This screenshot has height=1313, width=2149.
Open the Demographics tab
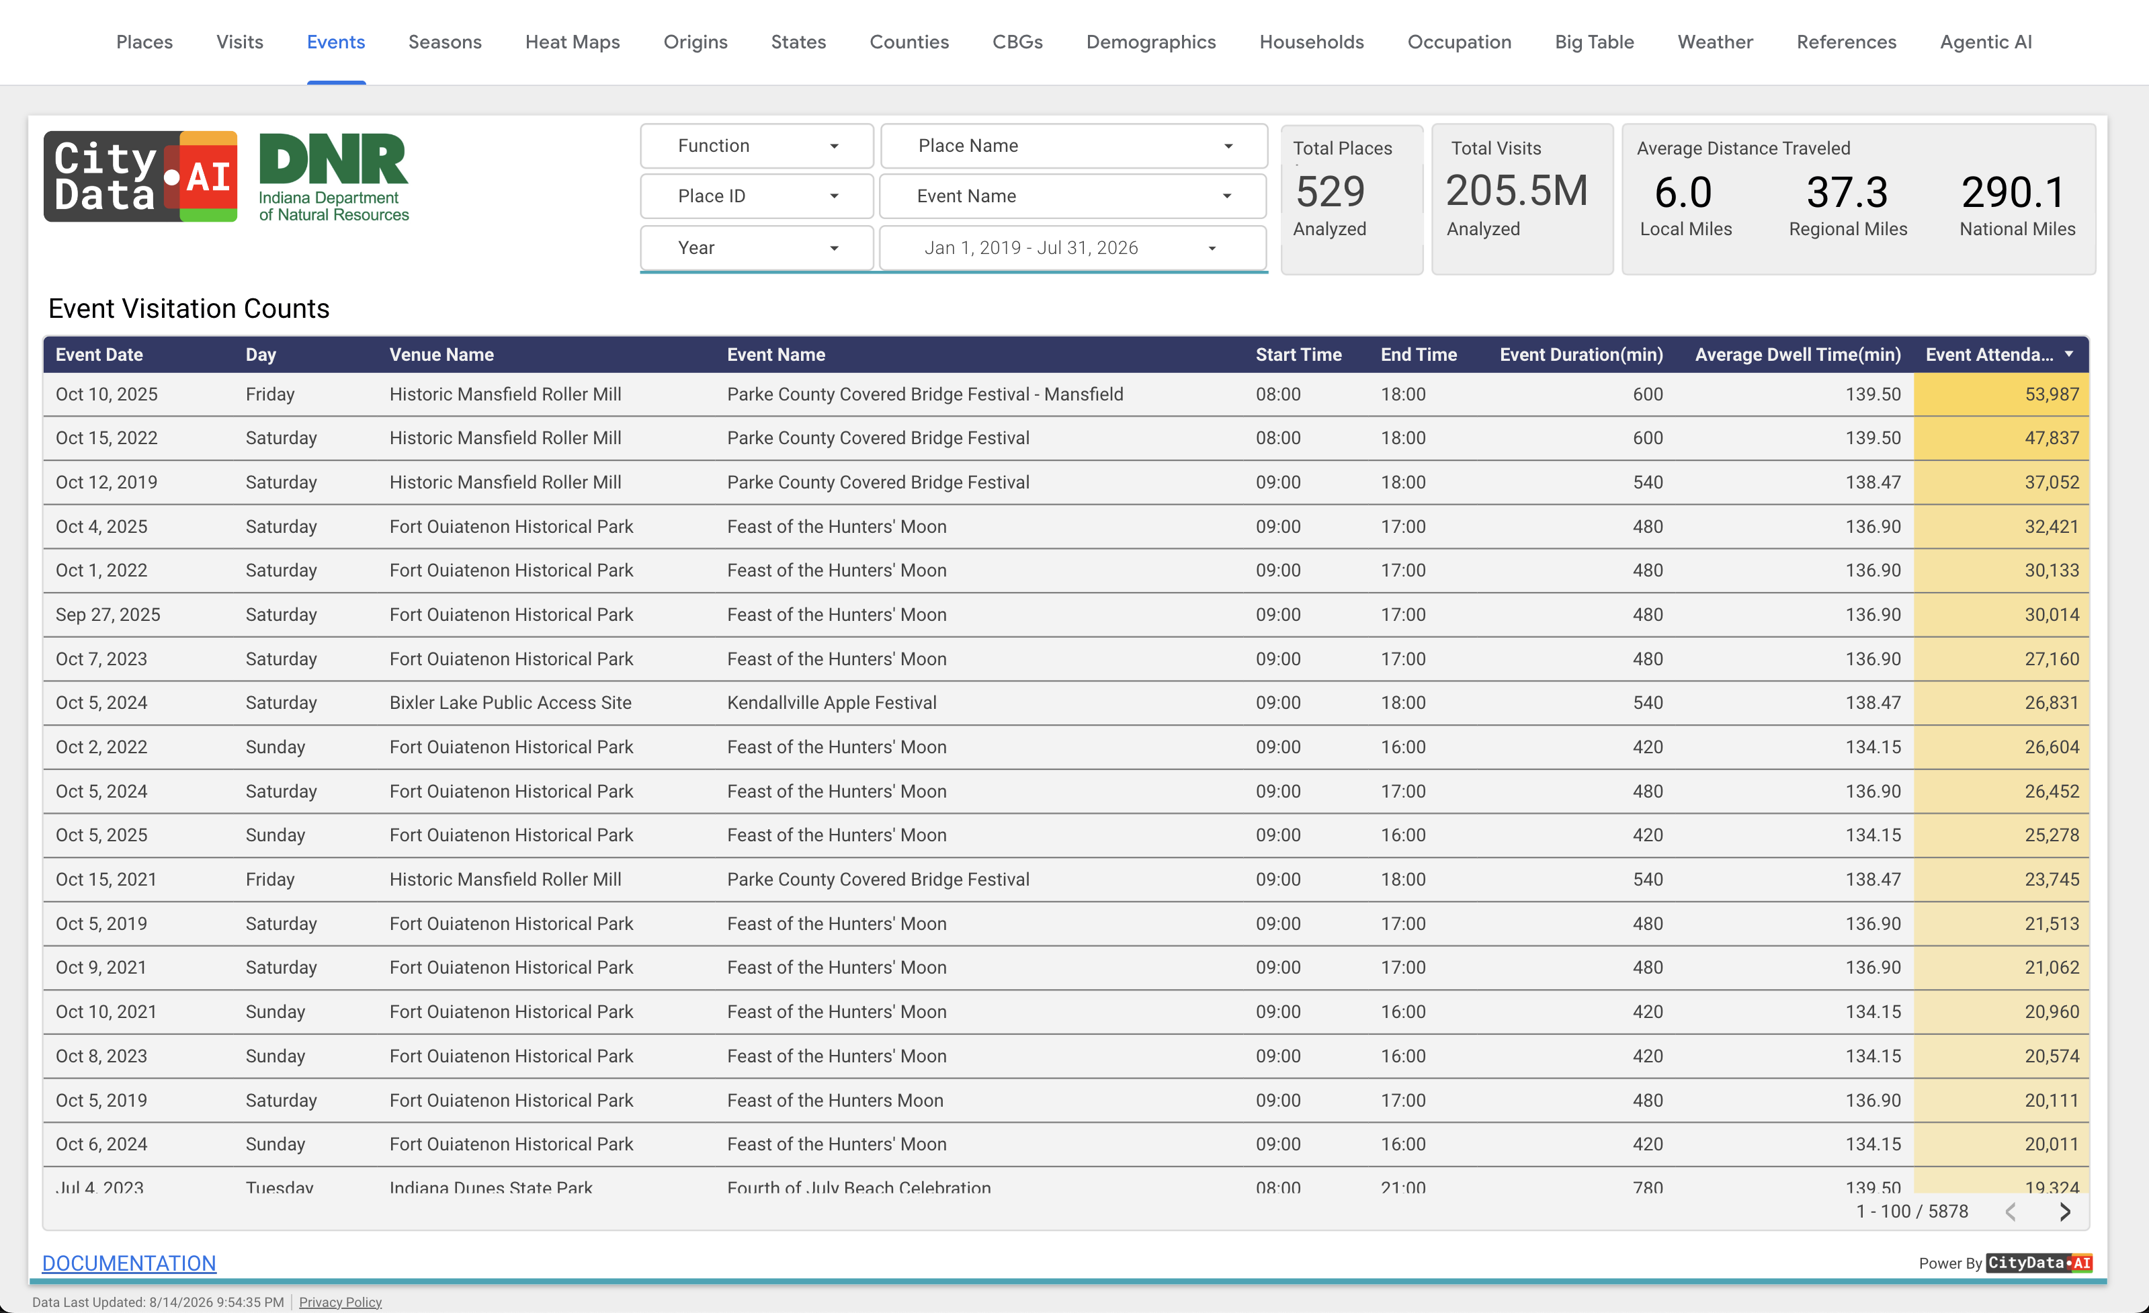[1150, 42]
